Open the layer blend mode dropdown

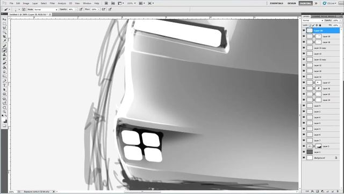tap(313, 20)
